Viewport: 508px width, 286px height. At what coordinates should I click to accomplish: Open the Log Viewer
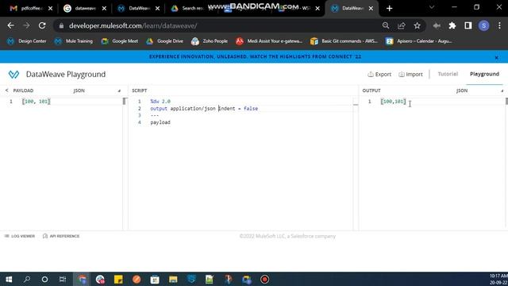tap(20, 236)
